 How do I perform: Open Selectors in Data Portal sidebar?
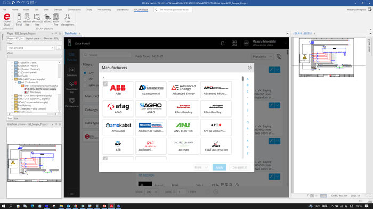[71, 72]
